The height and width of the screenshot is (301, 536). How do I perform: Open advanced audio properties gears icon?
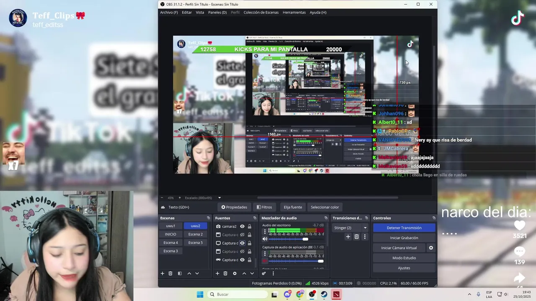[x=264, y=273]
